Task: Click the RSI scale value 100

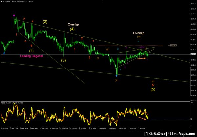Action: click(192, 103)
